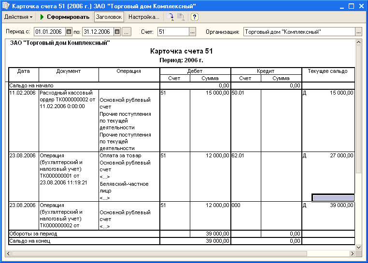The height and width of the screenshot is (263, 368).
Task: Open help with the question mark icon
Action: point(194,17)
